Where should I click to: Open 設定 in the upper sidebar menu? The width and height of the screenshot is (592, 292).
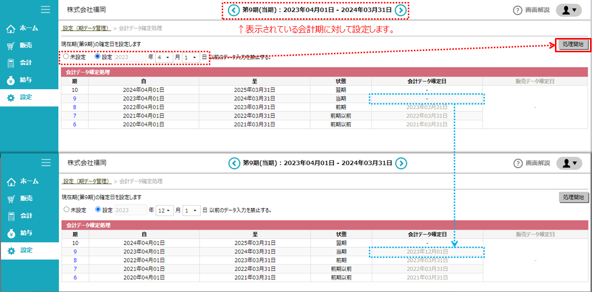tap(26, 97)
